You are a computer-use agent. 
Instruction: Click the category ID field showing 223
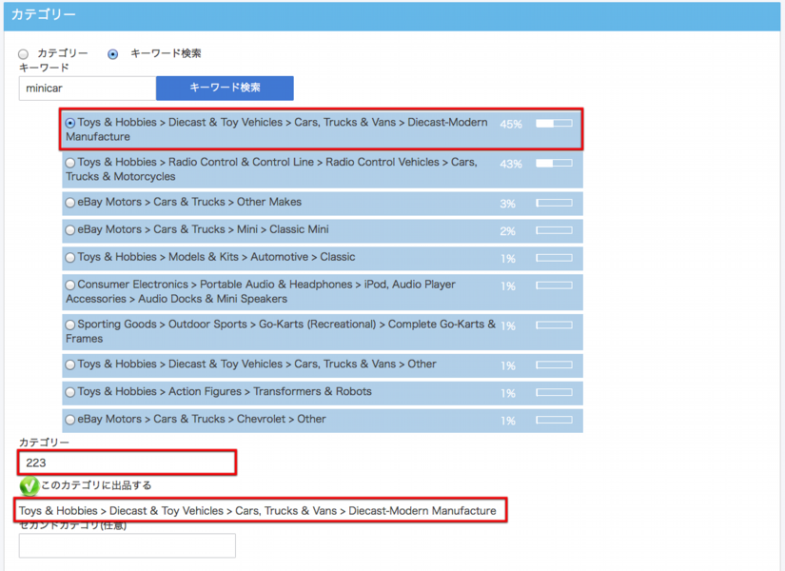[x=127, y=463]
